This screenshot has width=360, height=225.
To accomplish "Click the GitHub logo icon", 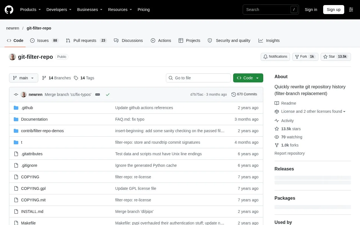I will [x=9, y=10].
